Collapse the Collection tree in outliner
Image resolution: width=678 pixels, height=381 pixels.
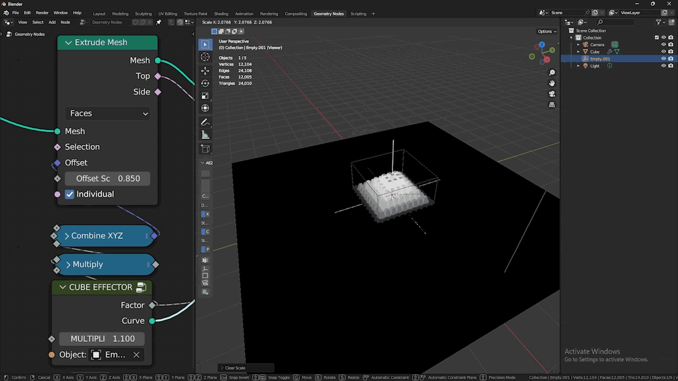pos(572,38)
